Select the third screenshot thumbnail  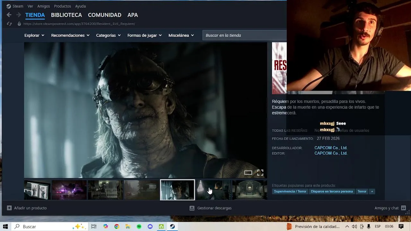pos(105,190)
